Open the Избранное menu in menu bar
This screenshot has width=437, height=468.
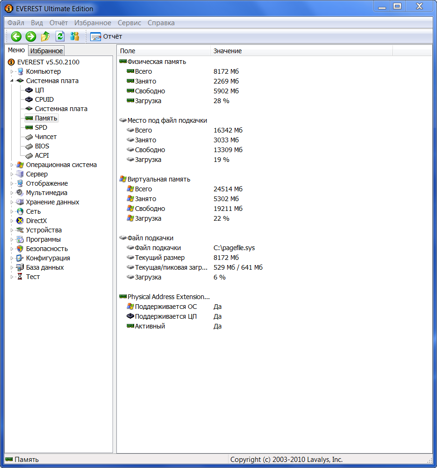click(x=93, y=23)
